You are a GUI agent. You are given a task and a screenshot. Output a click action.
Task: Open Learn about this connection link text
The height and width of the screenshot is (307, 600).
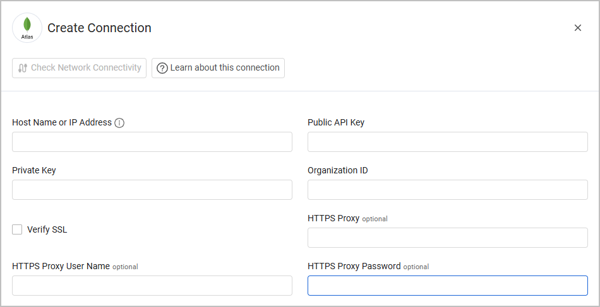pyautogui.click(x=225, y=68)
